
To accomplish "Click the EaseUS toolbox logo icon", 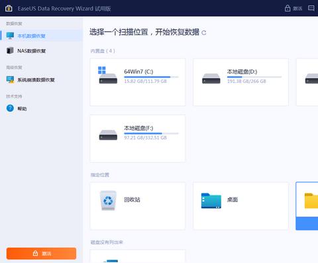I will click(x=9, y=9).
